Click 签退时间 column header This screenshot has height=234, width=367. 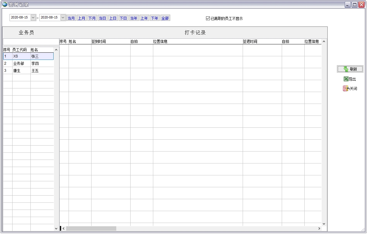[x=250, y=42]
